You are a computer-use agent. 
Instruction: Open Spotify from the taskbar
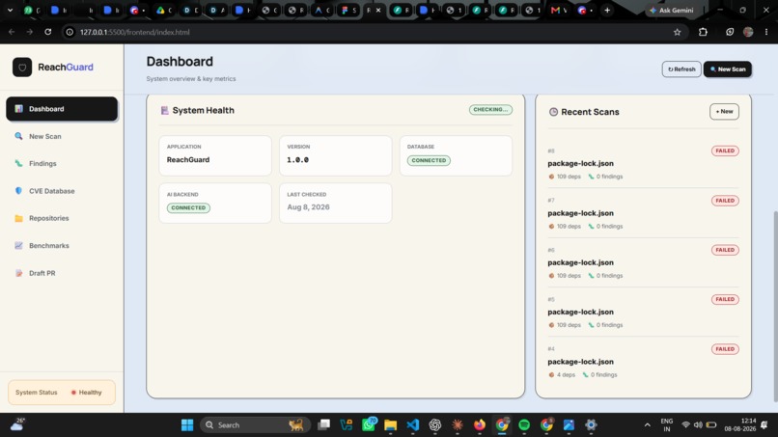pyautogui.click(x=524, y=425)
